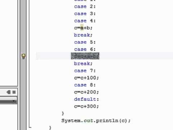Click the switch block closing brace
The width and height of the screenshot is (173, 130).
point(63,113)
